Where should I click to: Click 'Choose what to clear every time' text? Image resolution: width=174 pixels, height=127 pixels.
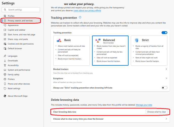(78, 119)
